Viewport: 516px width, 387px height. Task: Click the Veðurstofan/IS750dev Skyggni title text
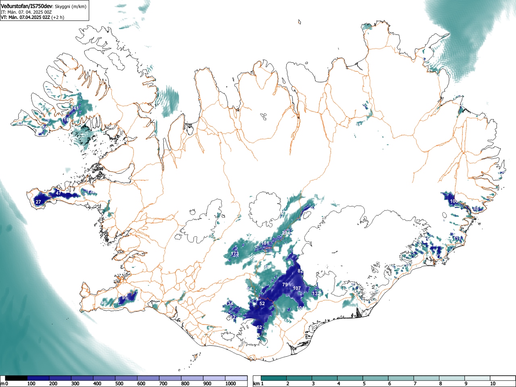[x=44, y=6]
